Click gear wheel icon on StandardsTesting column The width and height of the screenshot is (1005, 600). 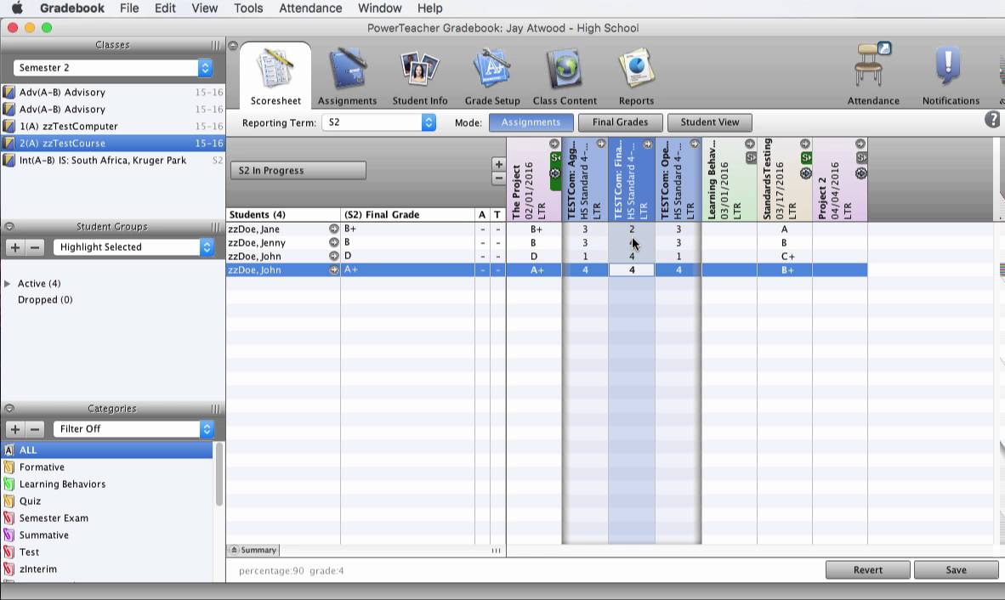(x=806, y=173)
